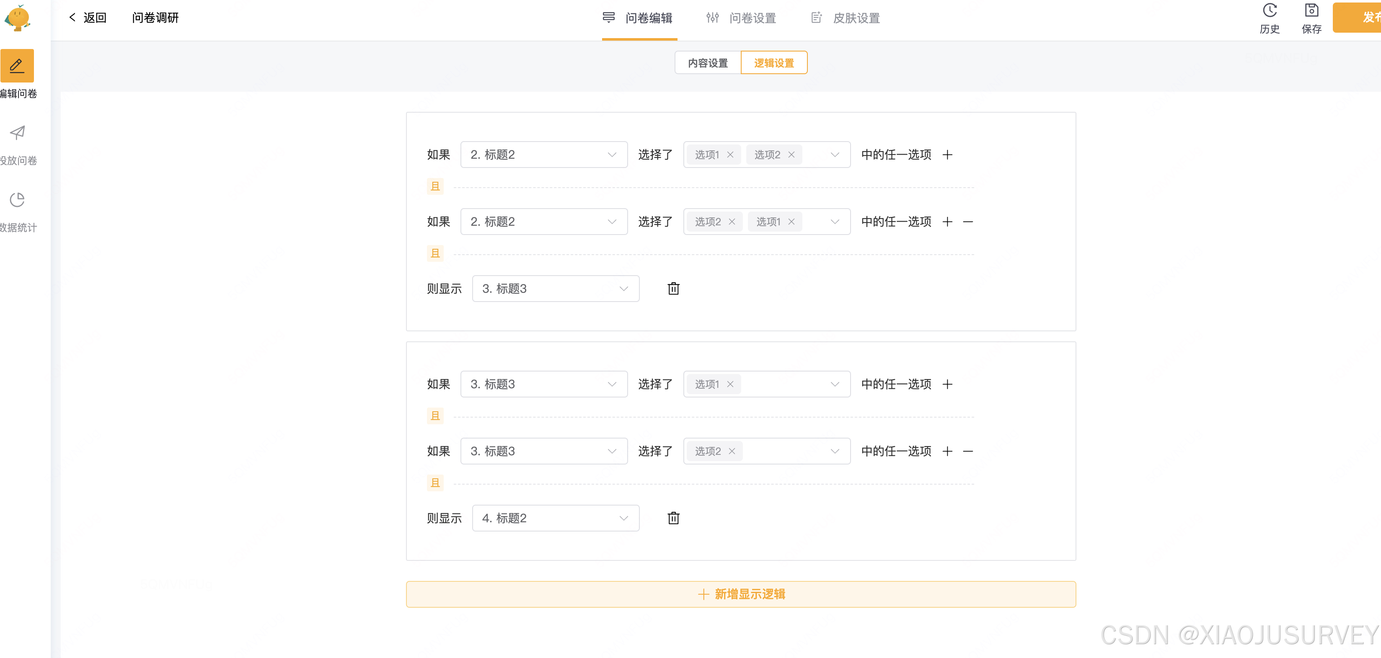
Task: Add condition via plus icon in fourth row
Action: pyautogui.click(x=947, y=451)
